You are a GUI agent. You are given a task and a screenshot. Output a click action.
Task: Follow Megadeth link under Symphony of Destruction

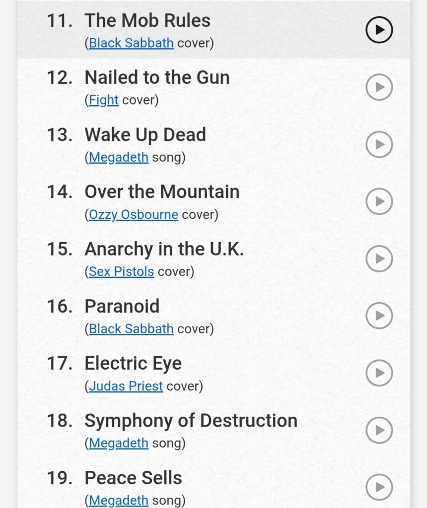119,443
